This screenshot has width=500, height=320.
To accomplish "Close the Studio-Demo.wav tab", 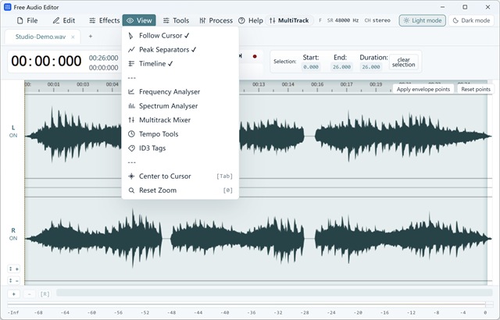I will (x=73, y=37).
